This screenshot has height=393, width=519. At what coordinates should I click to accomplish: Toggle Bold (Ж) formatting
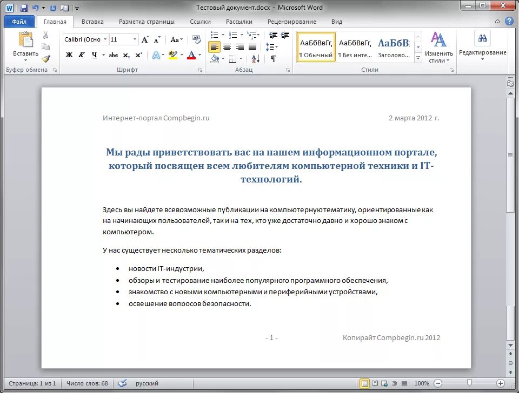tap(69, 55)
